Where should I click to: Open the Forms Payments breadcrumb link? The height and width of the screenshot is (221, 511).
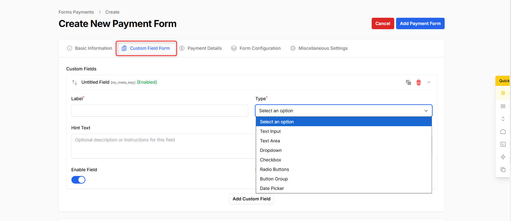coord(76,12)
